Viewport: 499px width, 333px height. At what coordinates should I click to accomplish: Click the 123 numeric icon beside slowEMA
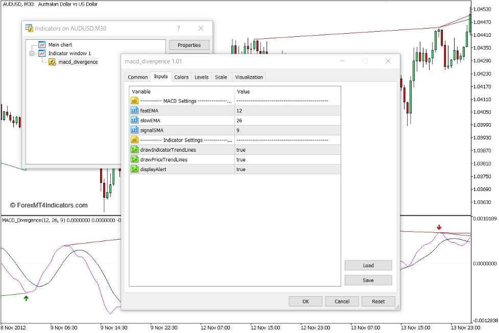tap(134, 120)
